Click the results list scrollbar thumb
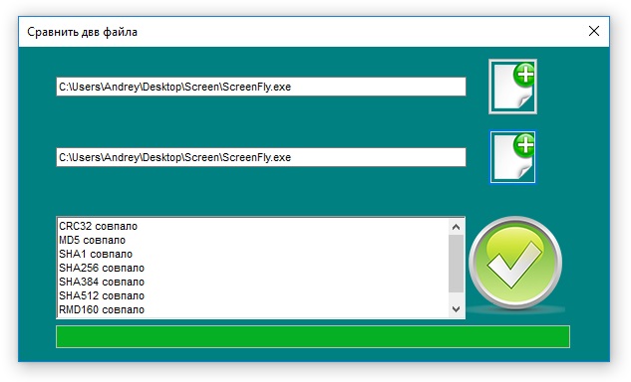The image size is (631, 382). click(x=456, y=264)
